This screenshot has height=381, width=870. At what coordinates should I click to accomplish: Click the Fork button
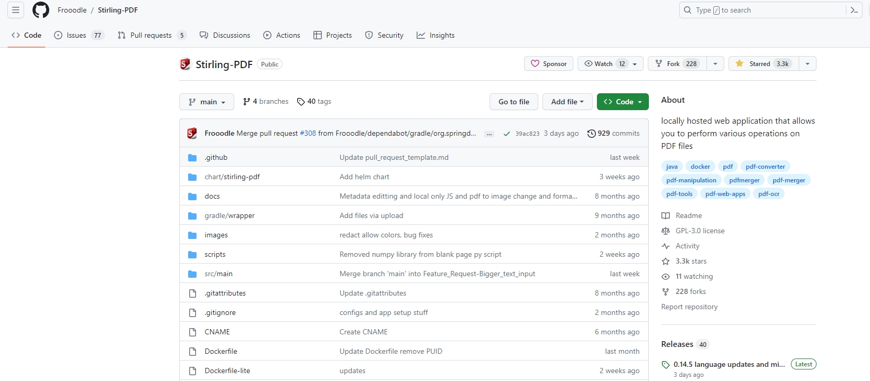click(677, 64)
